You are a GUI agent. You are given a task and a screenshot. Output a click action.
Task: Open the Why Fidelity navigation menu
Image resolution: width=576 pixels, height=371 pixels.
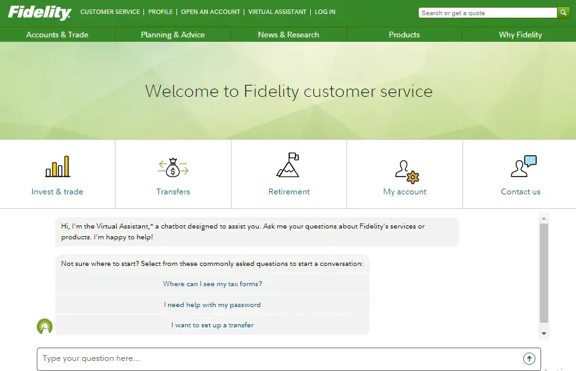point(520,35)
